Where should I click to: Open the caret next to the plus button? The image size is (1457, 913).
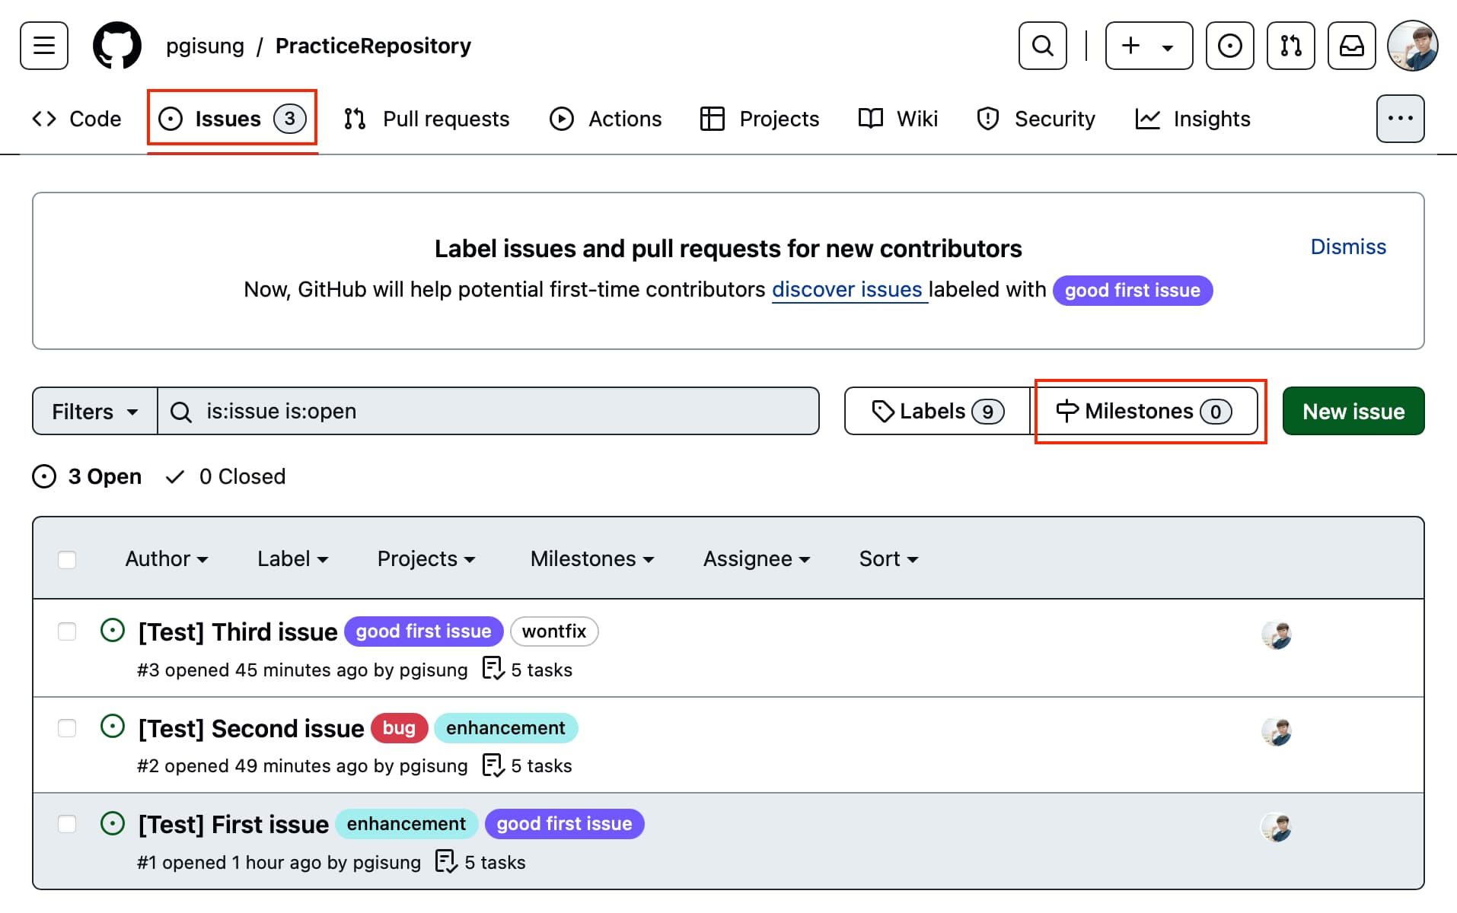tap(1168, 47)
